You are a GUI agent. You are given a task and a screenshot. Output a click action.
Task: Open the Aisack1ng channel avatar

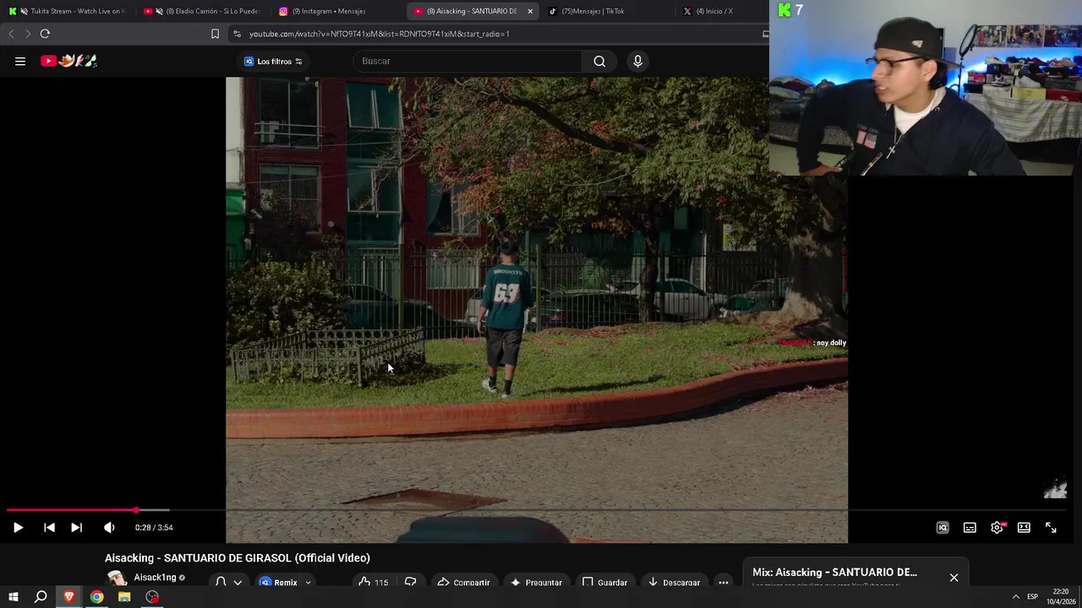(x=117, y=578)
